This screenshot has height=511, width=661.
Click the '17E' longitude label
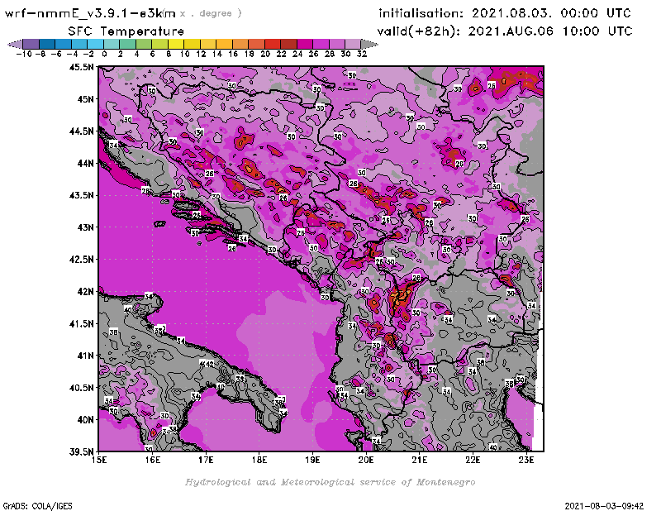point(206,460)
